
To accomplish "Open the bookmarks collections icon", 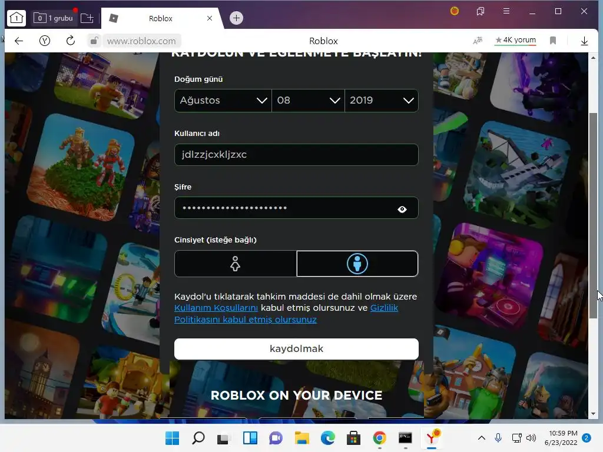I will (481, 12).
